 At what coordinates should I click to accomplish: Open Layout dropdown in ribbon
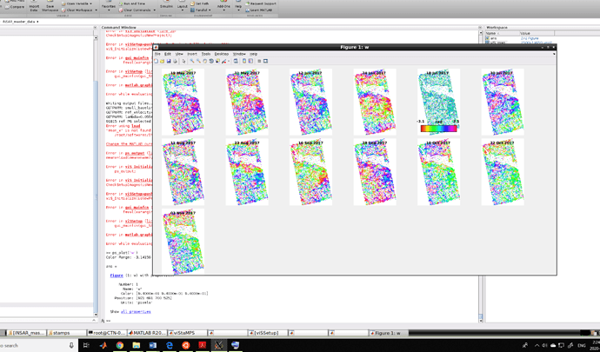[182, 7]
